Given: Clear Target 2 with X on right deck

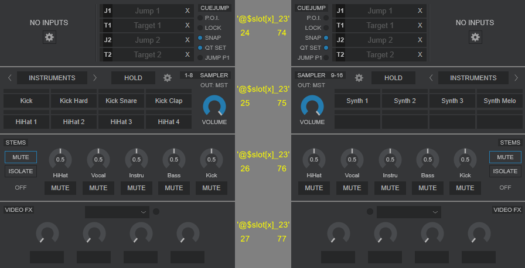Looking at the screenshot, I should click(x=420, y=55).
